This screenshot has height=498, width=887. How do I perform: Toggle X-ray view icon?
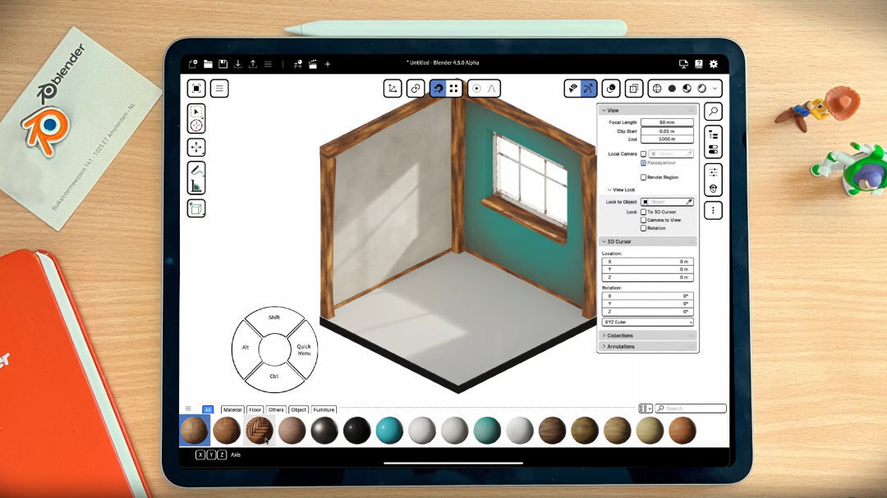coord(633,89)
